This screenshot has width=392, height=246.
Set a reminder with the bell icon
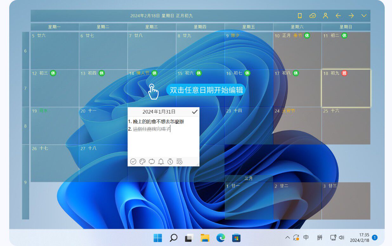pos(161,162)
